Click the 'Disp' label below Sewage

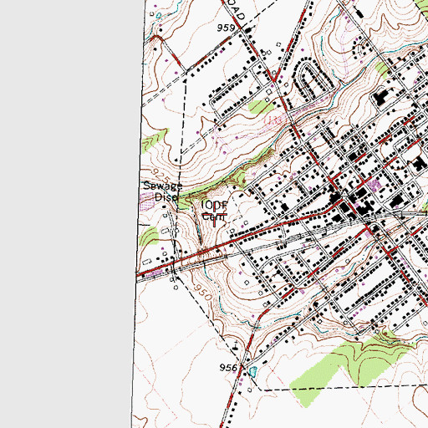pos(166,197)
